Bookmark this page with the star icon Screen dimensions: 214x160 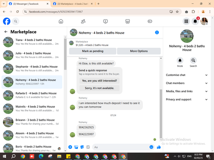click(x=177, y=12)
